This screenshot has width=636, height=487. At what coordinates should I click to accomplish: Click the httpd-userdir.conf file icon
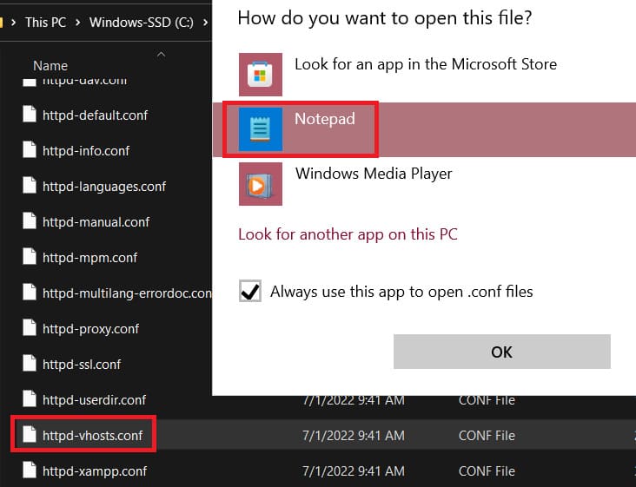(30, 400)
